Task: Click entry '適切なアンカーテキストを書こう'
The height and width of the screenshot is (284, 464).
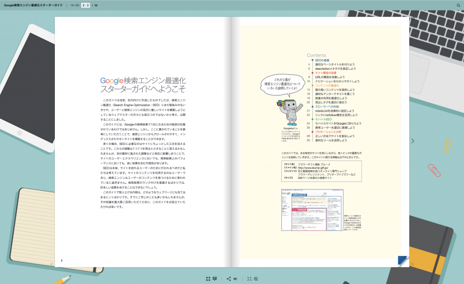Action: [x=335, y=94]
